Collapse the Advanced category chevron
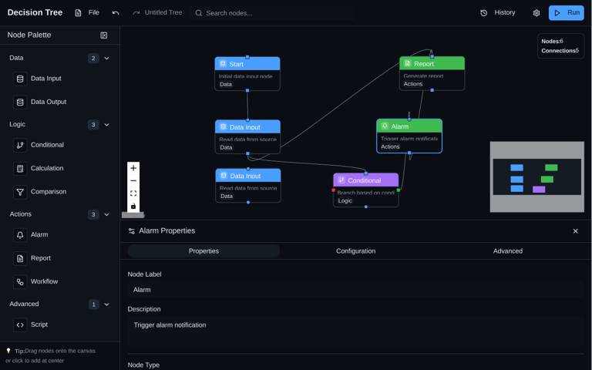This screenshot has height=370, width=592. (x=107, y=304)
